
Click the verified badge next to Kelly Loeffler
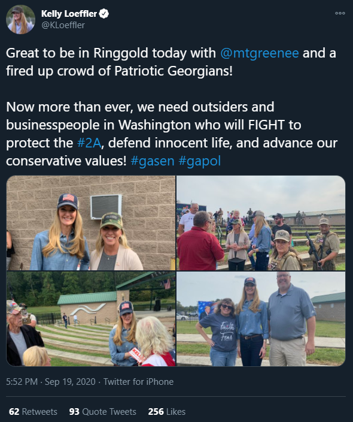[104, 13]
